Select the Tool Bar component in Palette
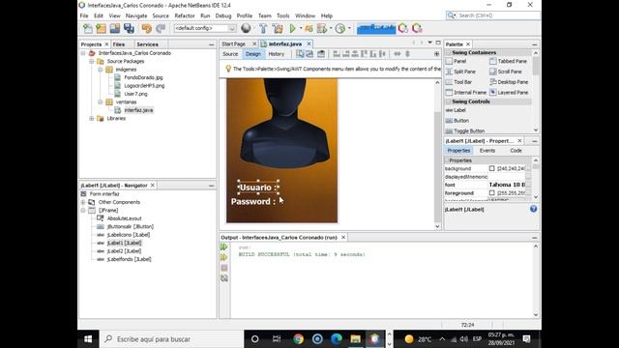The image size is (619, 348). point(459,82)
